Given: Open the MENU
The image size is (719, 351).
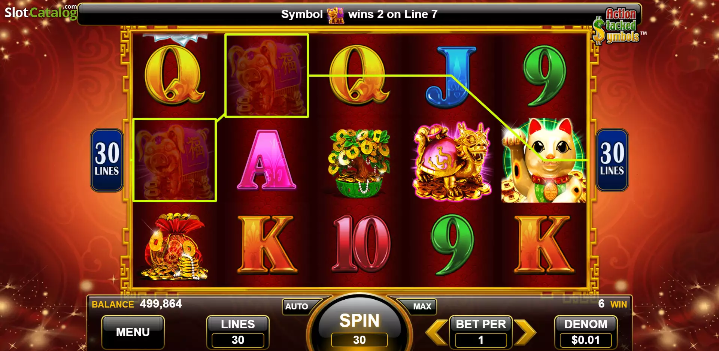Looking at the screenshot, I should pos(133,332).
